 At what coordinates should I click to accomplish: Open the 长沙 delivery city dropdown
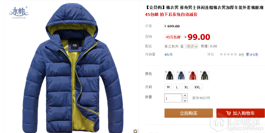(191, 46)
